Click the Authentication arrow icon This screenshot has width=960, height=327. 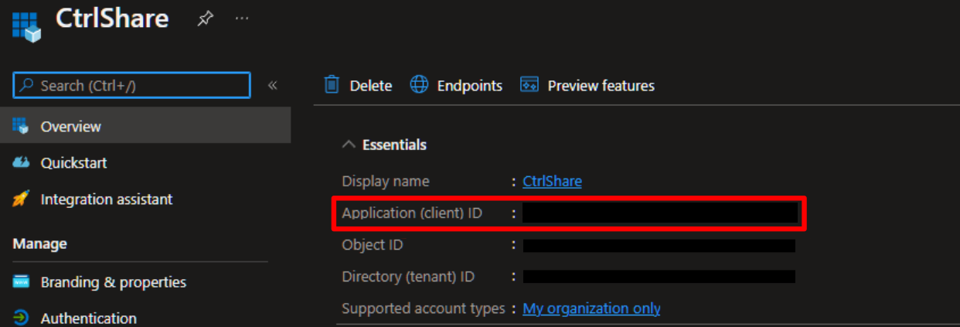[x=21, y=318]
